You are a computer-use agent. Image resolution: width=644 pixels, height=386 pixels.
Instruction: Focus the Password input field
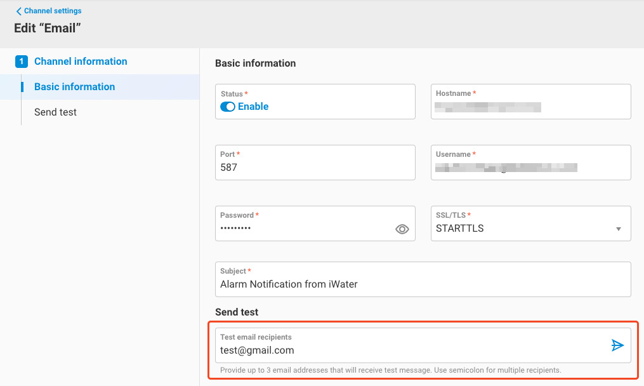coord(305,229)
